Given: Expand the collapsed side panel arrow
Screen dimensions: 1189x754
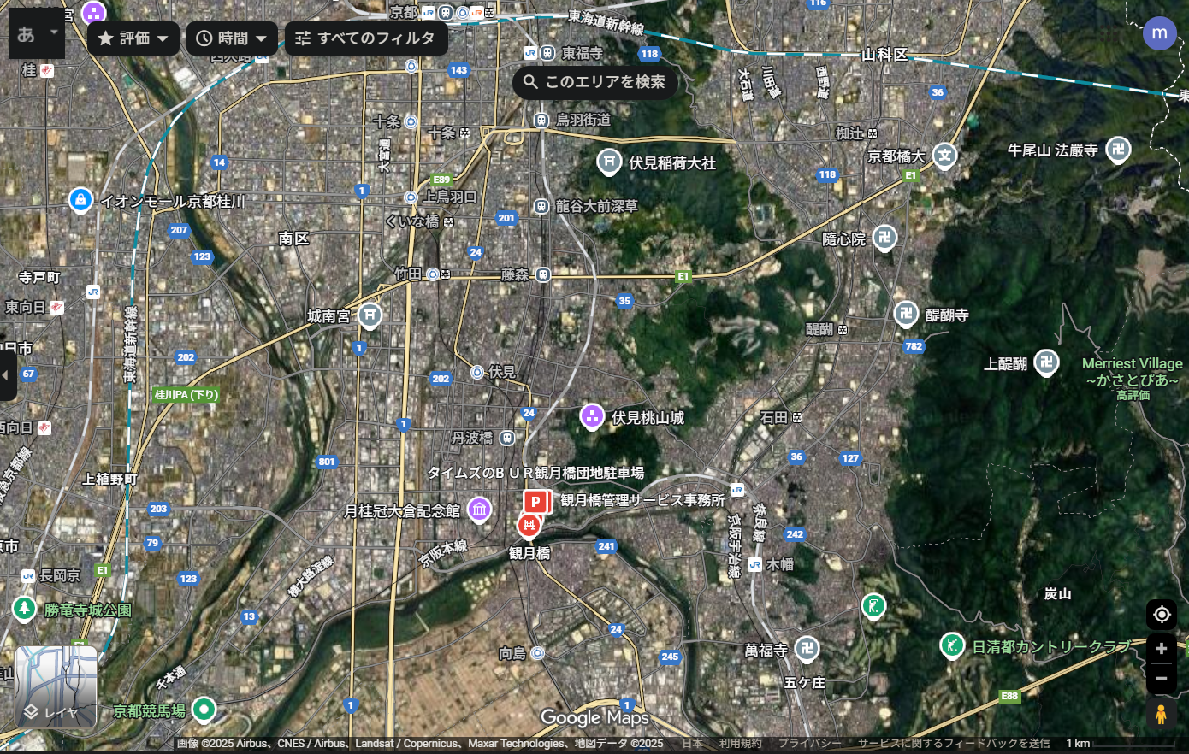Looking at the screenshot, I should tap(6, 375).
